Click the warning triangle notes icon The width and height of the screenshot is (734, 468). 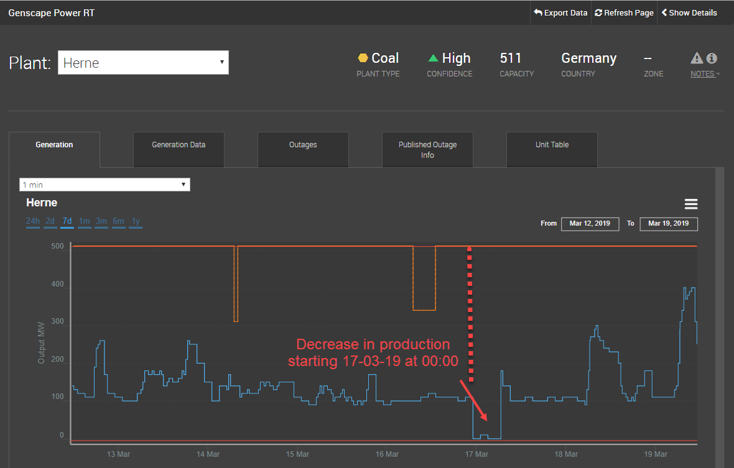point(697,58)
